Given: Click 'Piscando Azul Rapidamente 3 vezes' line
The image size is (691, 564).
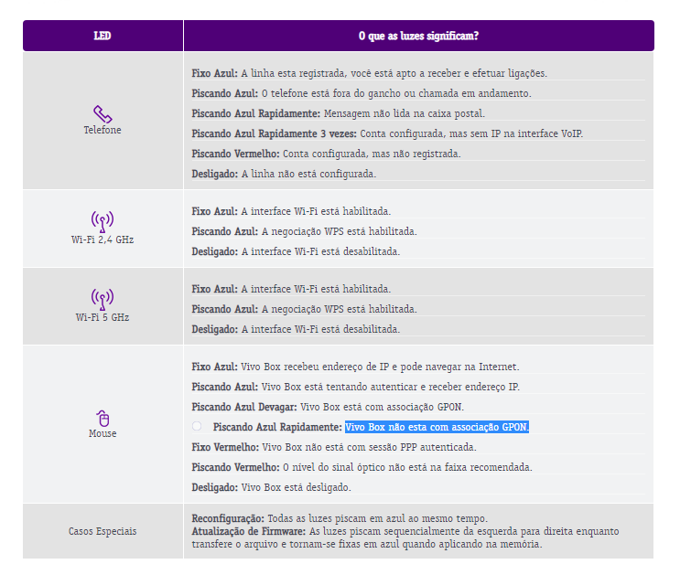Looking at the screenshot, I should pos(387,133).
